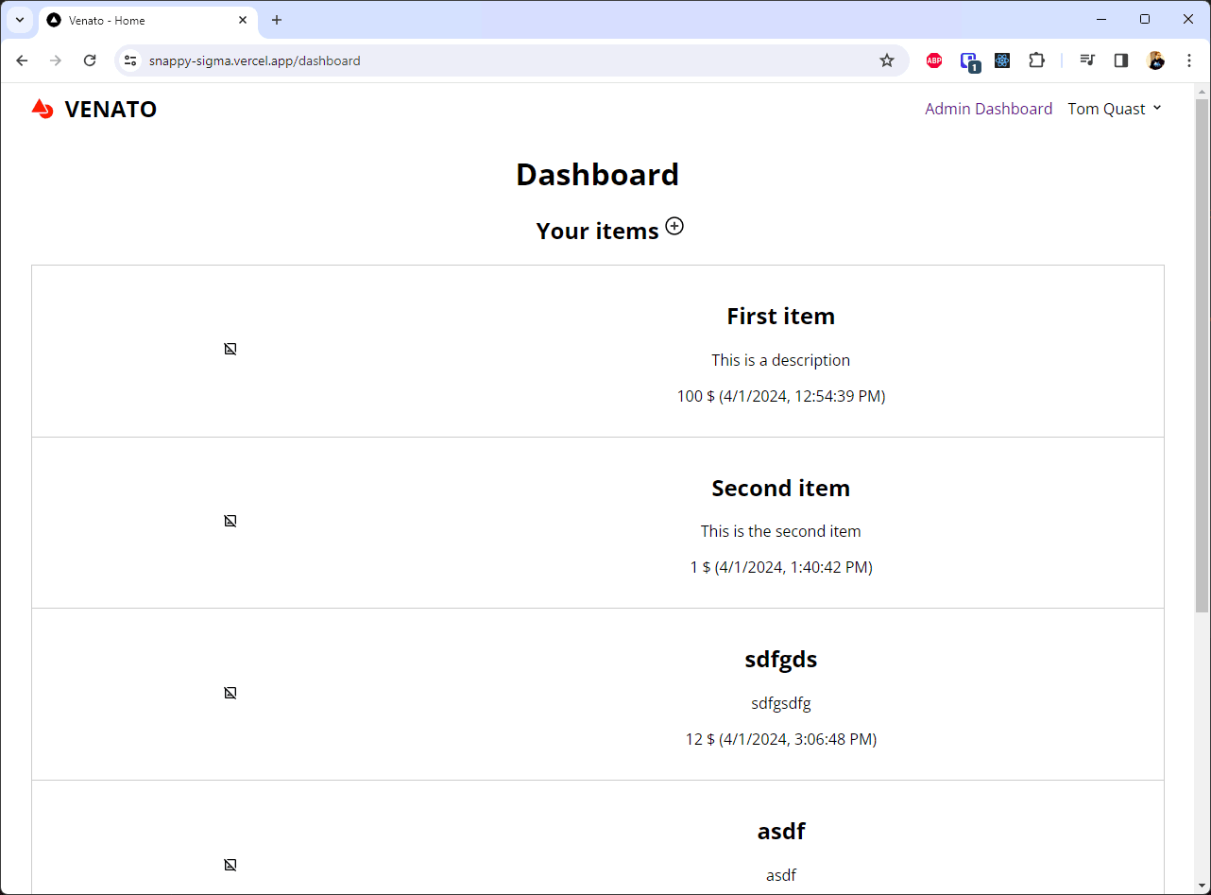Click the First item title
Viewport: 1211px width, 895px height.
click(780, 317)
